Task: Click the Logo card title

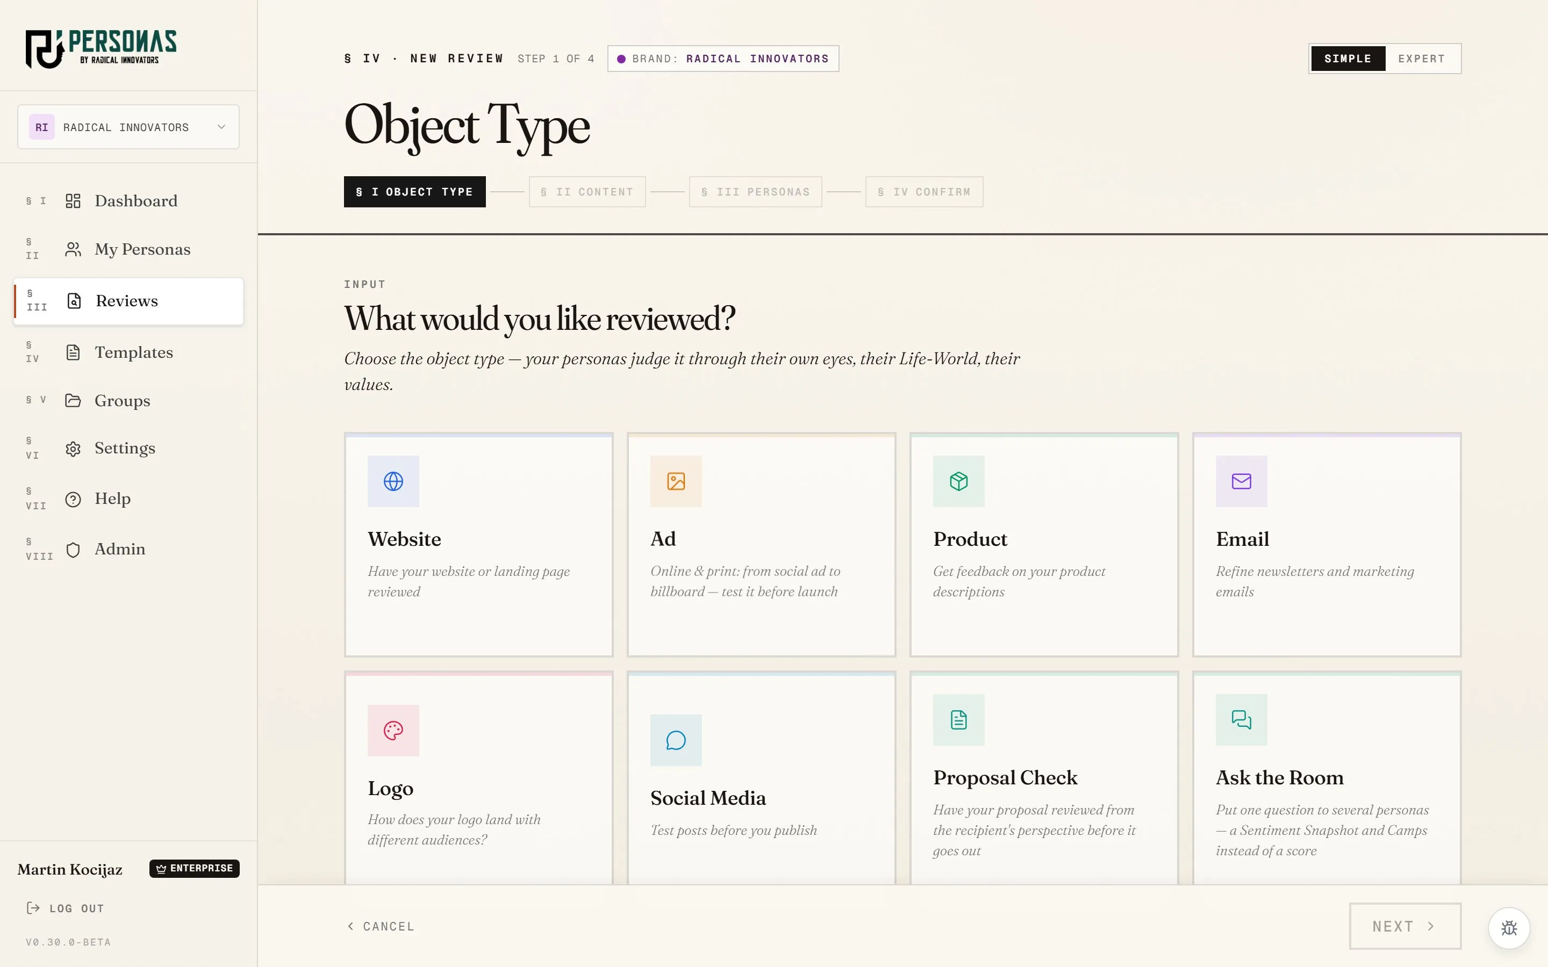Action: pyautogui.click(x=390, y=789)
